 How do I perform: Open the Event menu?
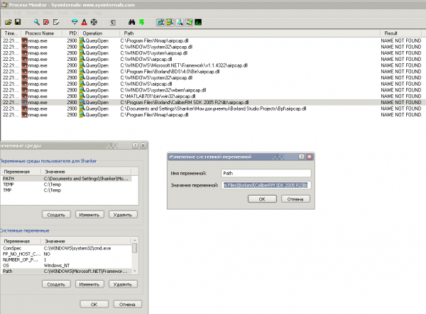tap(32, 13)
